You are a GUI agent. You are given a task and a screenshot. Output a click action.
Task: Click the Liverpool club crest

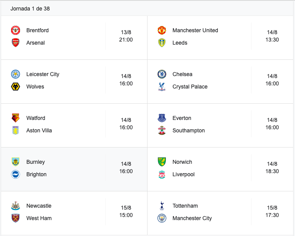tap(162, 174)
